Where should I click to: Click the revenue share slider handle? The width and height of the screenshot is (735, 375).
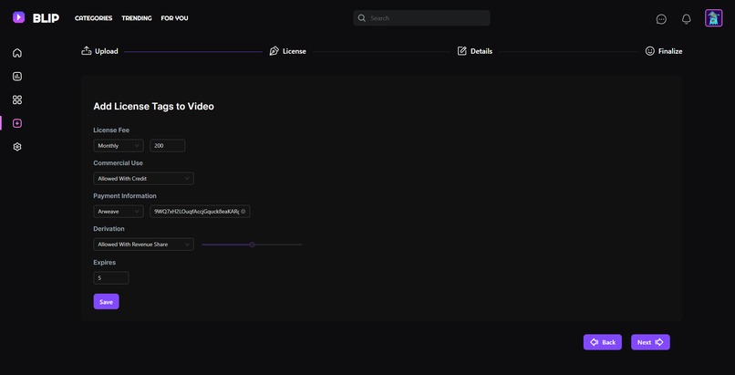click(x=253, y=245)
